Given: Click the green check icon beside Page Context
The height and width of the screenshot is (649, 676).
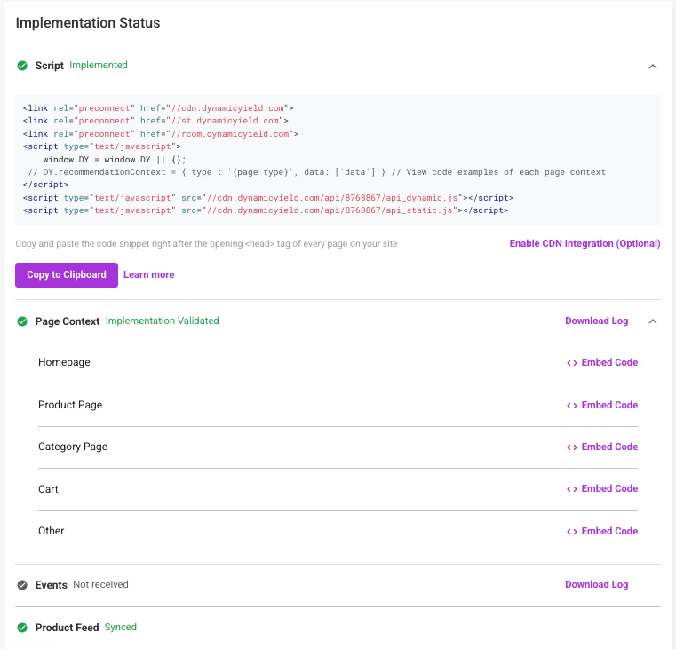Looking at the screenshot, I should [x=22, y=321].
